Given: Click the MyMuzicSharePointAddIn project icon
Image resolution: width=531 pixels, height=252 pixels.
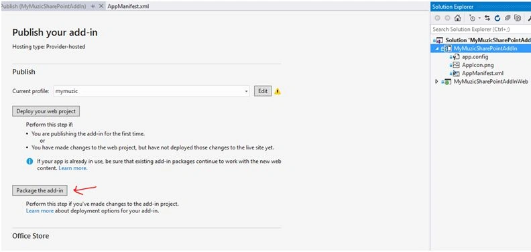Looking at the screenshot, I should [x=448, y=48].
